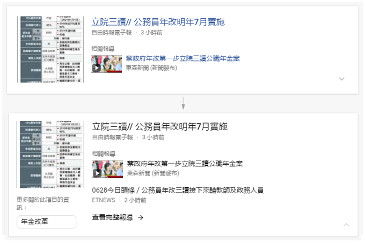The width and height of the screenshot is (366, 243).
Task: Collapse the expanded news card with the up chevron
Action: pos(346,224)
